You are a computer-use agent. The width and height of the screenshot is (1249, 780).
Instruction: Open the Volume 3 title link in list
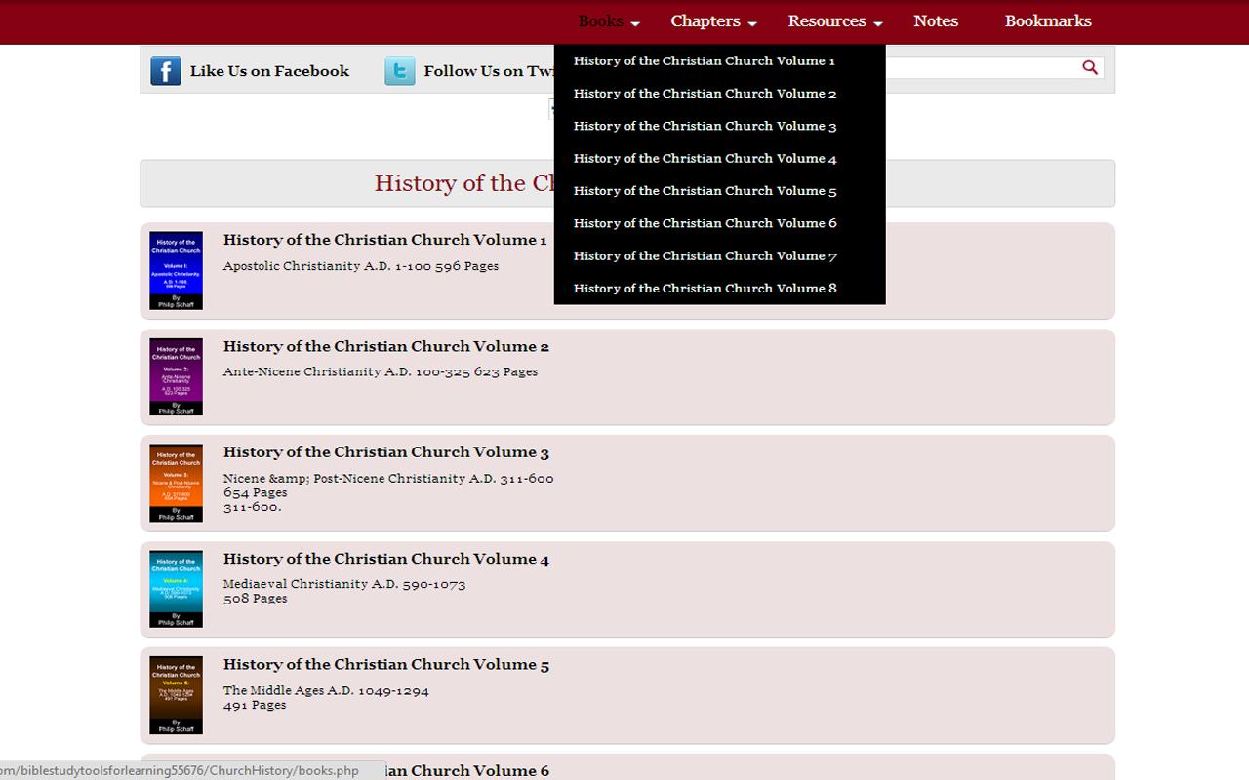386,452
